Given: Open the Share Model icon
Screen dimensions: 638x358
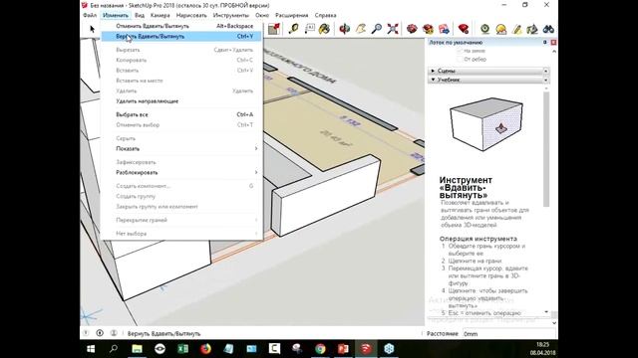Looking at the screenshot, I should (x=428, y=29).
